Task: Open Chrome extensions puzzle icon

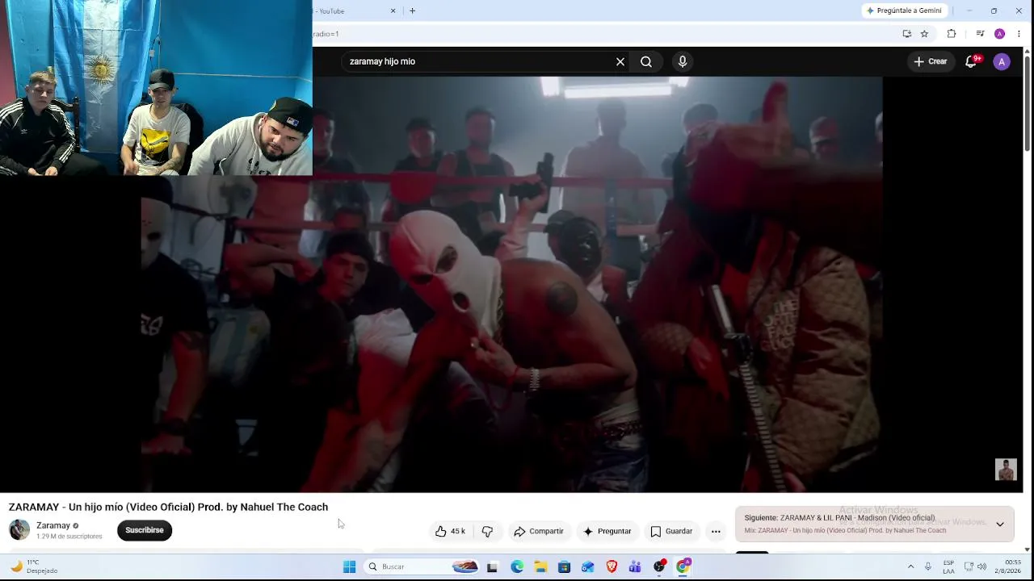Action: click(x=952, y=34)
